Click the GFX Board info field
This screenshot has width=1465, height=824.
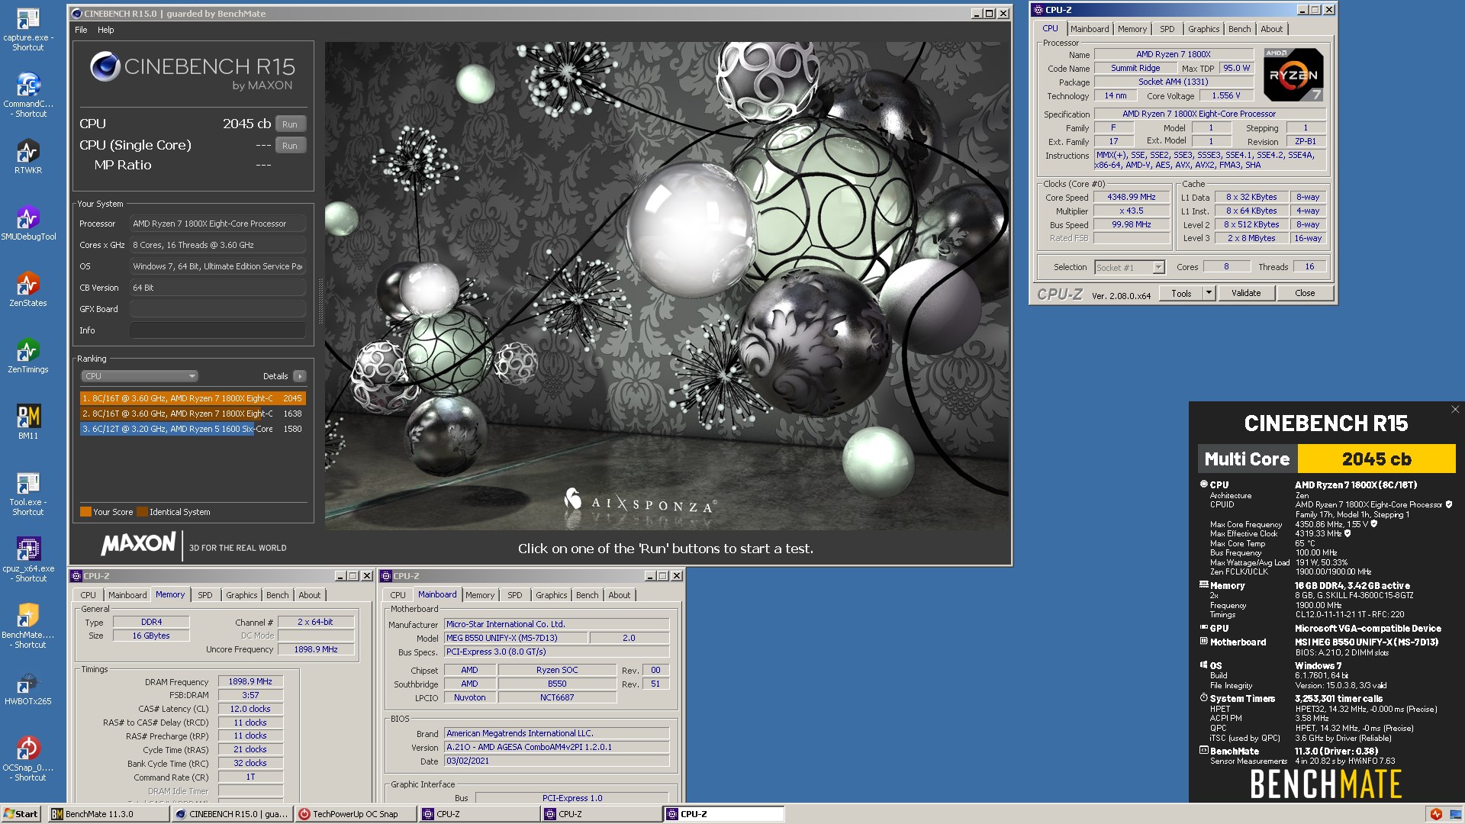[217, 309]
